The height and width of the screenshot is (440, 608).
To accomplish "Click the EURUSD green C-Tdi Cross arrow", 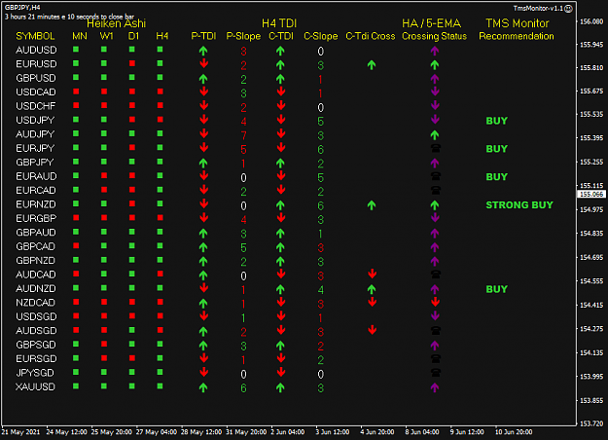I will pyautogui.click(x=372, y=65).
